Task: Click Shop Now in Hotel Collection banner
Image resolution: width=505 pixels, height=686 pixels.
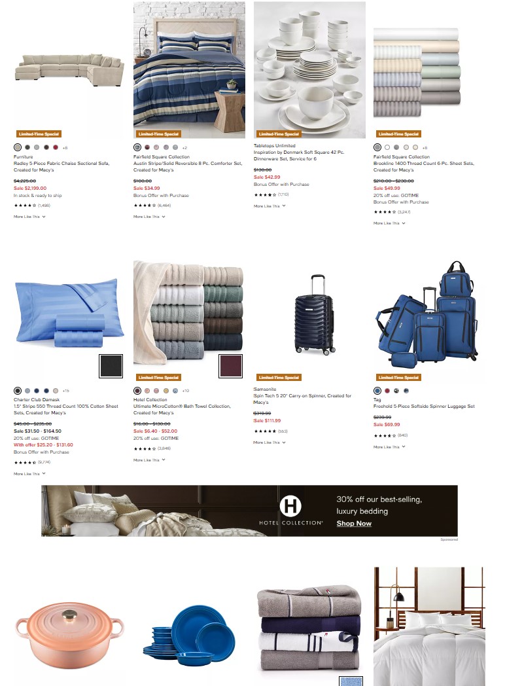Action: point(354,523)
